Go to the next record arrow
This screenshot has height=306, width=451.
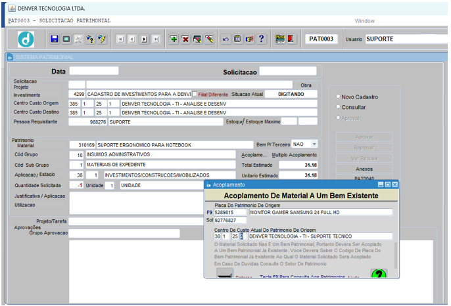tap(144, 39)
